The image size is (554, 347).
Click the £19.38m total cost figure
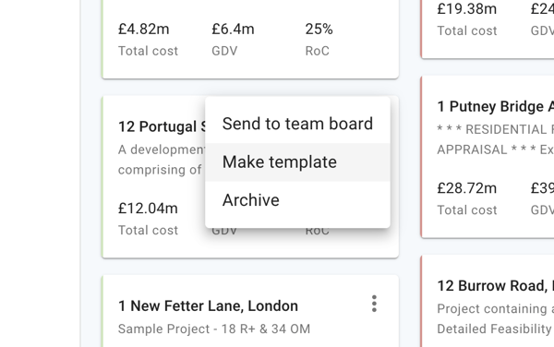click(x=467, y=9)
